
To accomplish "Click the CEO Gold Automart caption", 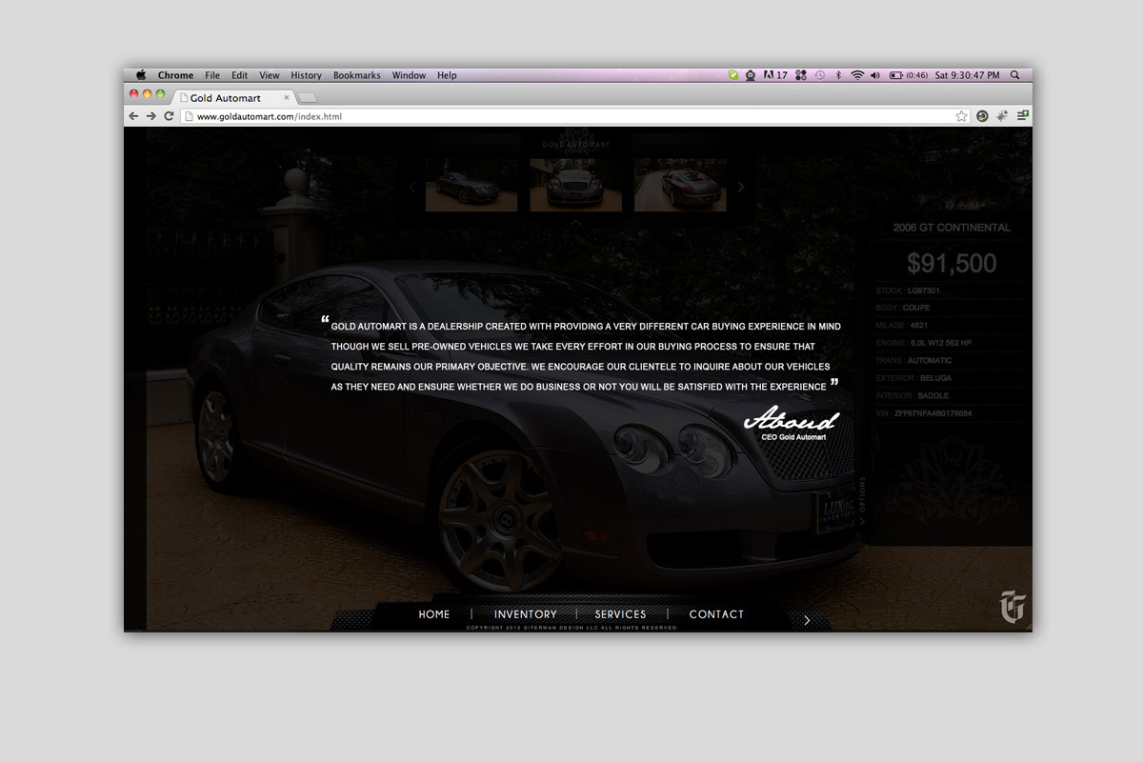I will (793, 437).
